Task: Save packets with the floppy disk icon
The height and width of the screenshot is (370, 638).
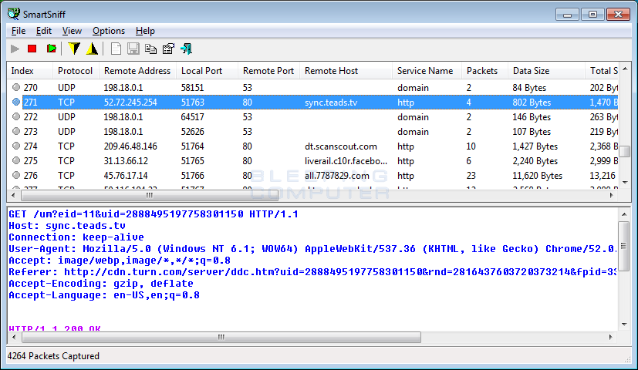Action: tap(133, 49)
